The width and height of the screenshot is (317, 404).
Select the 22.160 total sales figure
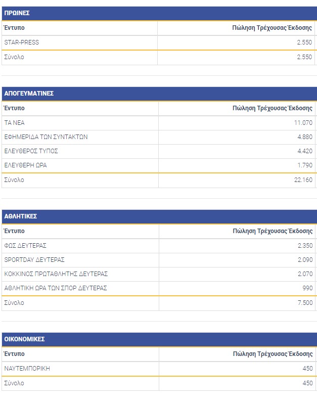[304, 180]
